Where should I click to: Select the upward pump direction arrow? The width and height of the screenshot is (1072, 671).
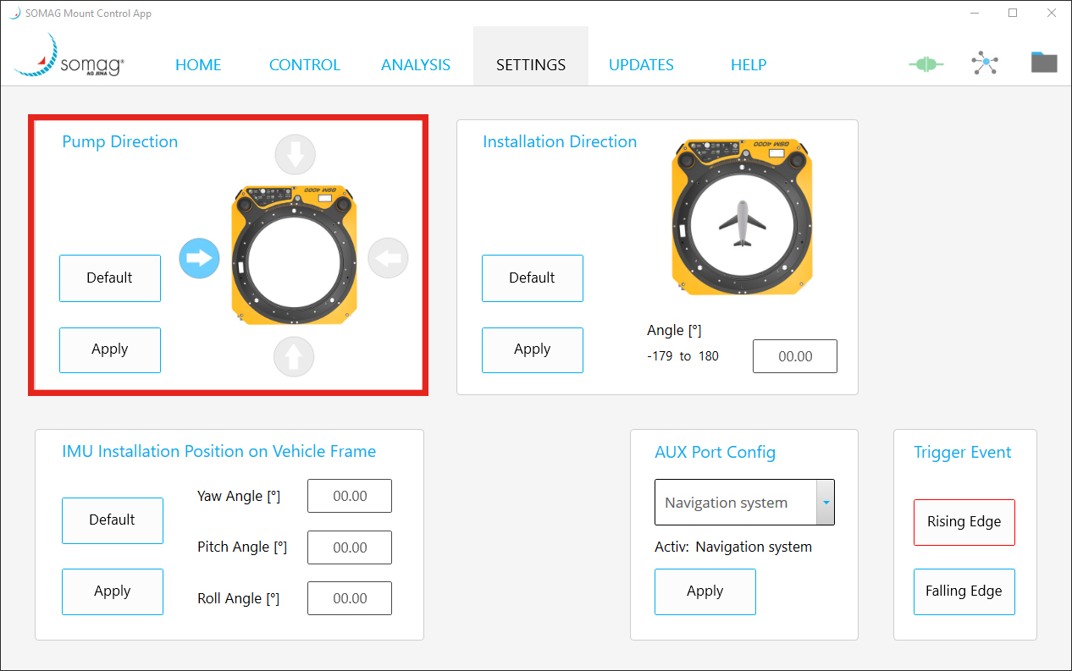tap(294, 358)
